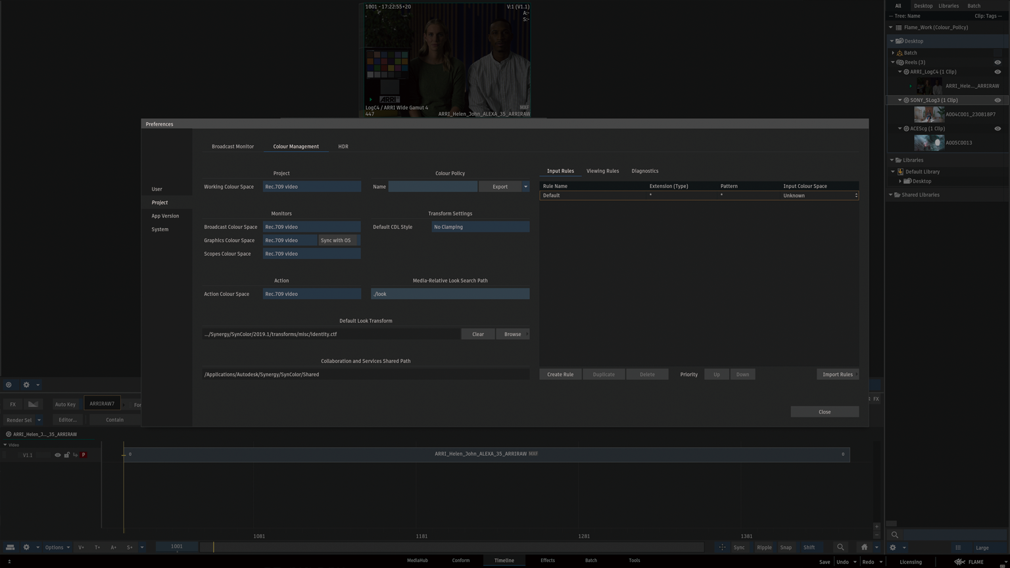The height and width of the screenshot is (568, 1010).
Task: Click the Import Rules button
Action: tap(838, 375)
